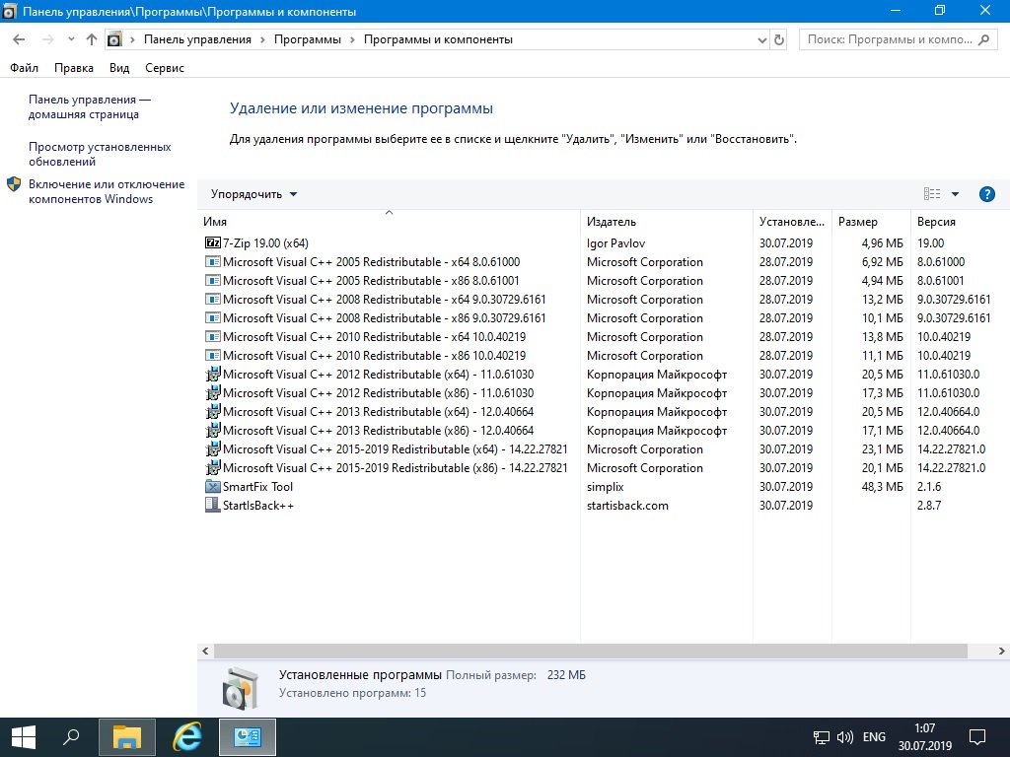Click the Windows Start button

(24, 736)
